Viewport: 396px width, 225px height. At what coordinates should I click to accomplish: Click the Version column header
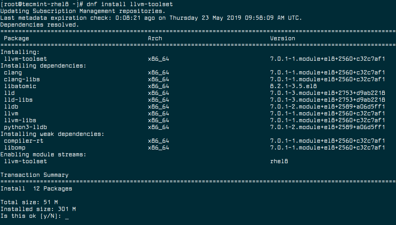[282, 38]
